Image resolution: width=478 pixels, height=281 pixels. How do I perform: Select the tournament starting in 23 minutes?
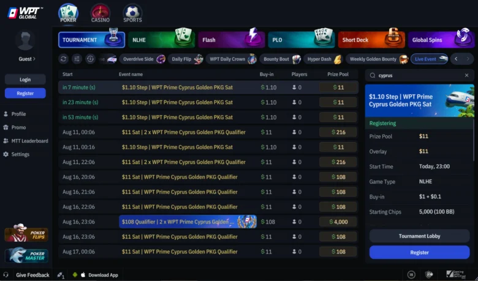(208, 102)
